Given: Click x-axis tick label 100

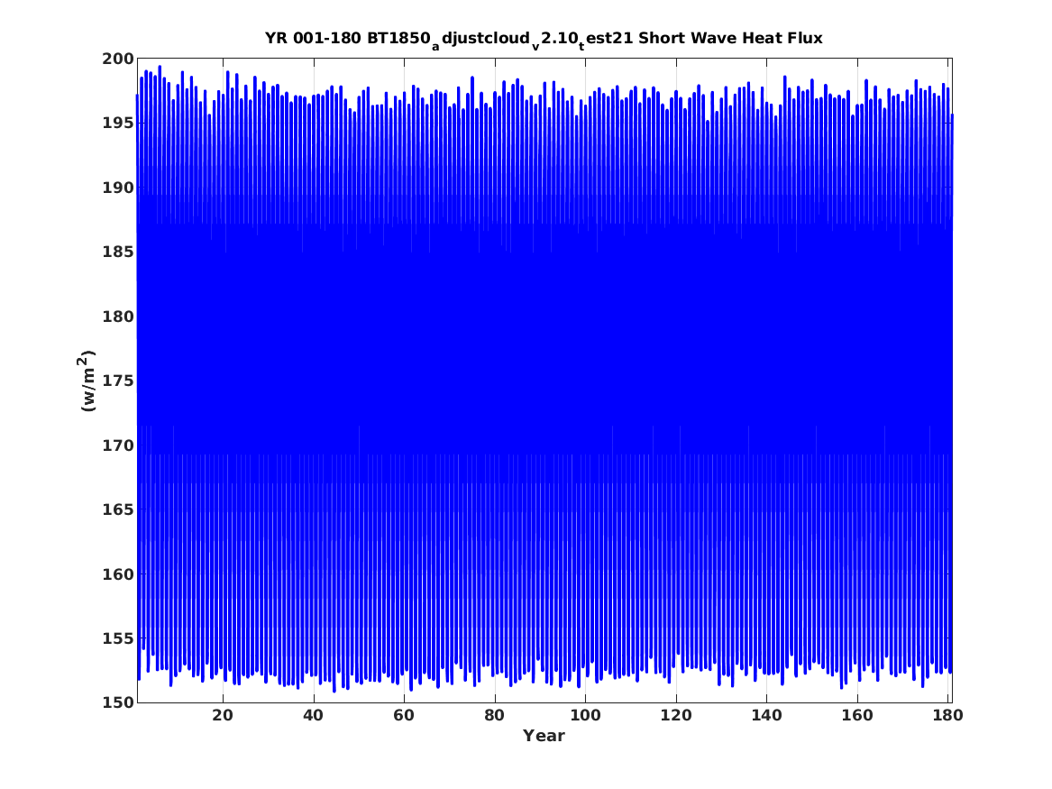Looking at the screenshot, I should click(x=585, y=716).
